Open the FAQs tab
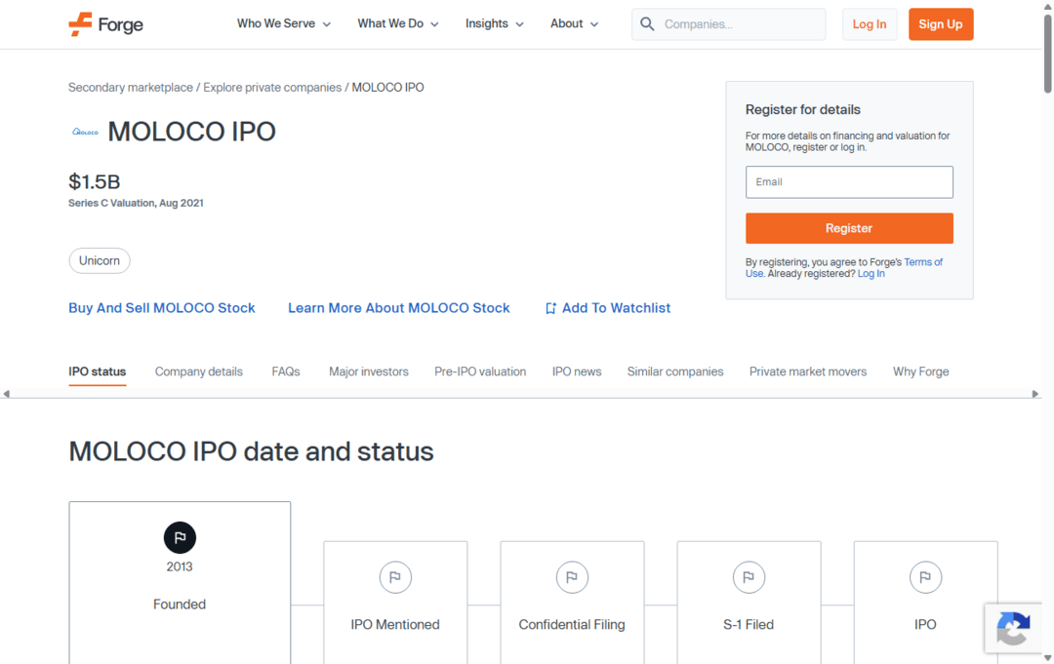 click(286, 371)
